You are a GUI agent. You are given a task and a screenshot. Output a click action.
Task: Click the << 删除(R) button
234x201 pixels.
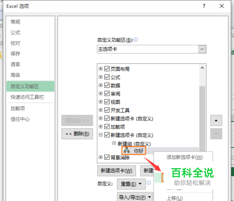(x=77, y=134)
